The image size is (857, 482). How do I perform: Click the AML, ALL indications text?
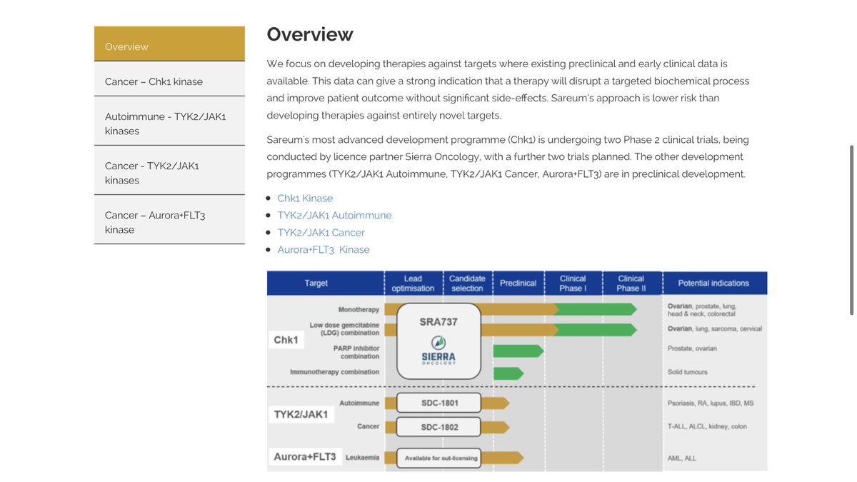point(681,458)
